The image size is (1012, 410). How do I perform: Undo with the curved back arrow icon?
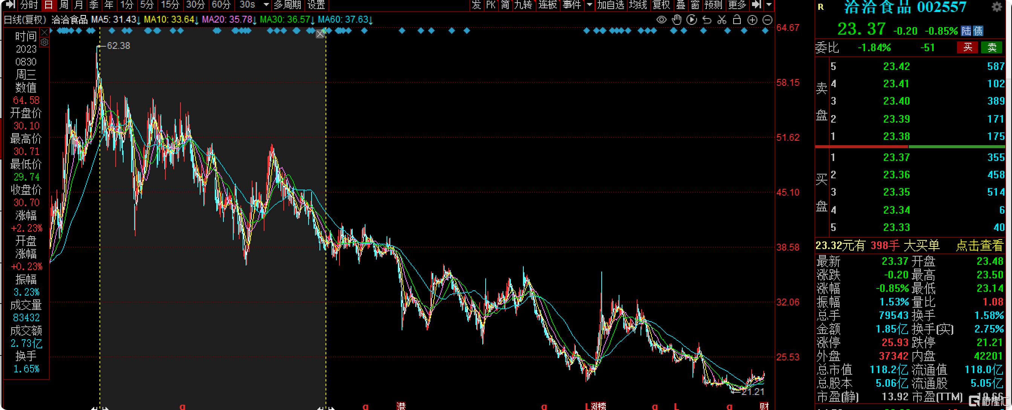pyautogui.click(x=707, y=20)
